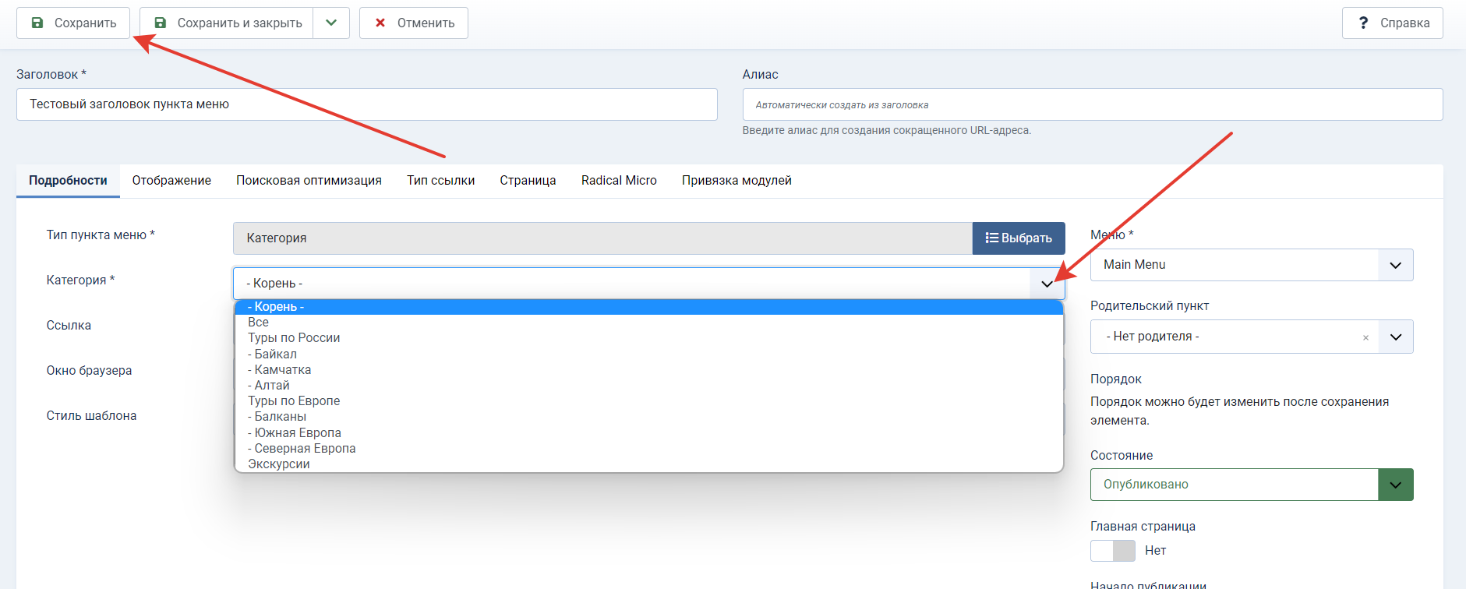
Task: Click the Алиас input field
Action: coord(1093,104)
